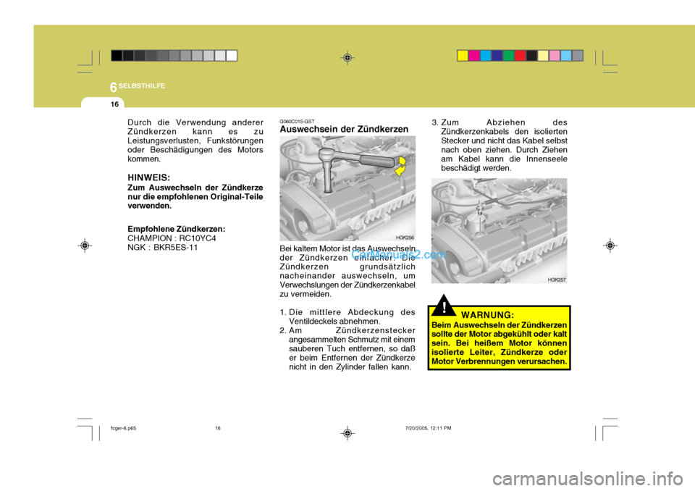Select the yellow swatch in the color bar
The width and height of the screenshot is (695, 491).
click(x=463, y=56)
